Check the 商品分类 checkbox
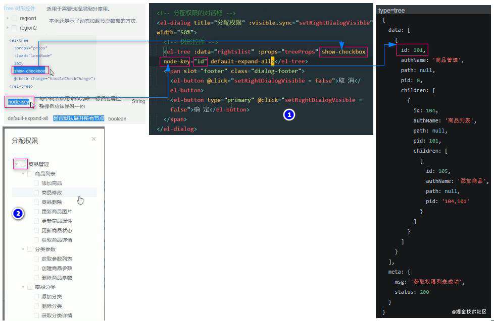The height and width of the screenshot is (321, 494). [x=30, y=287]
